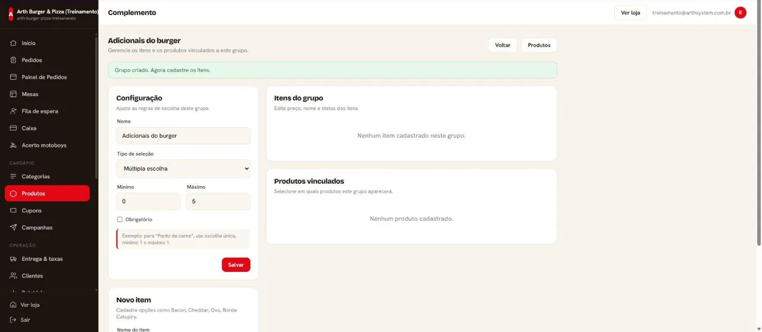The width and height of the screenshot is (762, 332).
Task: Open Mesas via the table icon
Action: (13, 94)
